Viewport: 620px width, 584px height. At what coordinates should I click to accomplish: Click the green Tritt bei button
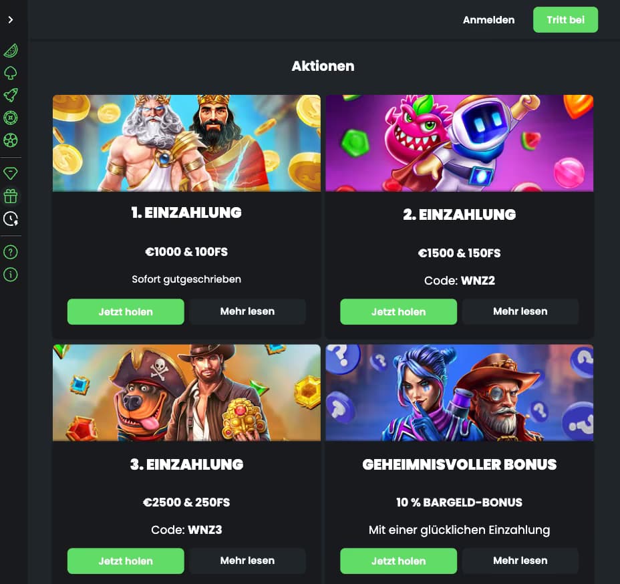565,20
